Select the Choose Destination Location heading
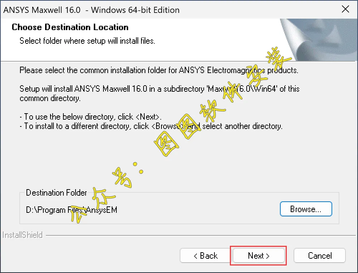This screenshot has height=273, width=358. coord(70,27)
